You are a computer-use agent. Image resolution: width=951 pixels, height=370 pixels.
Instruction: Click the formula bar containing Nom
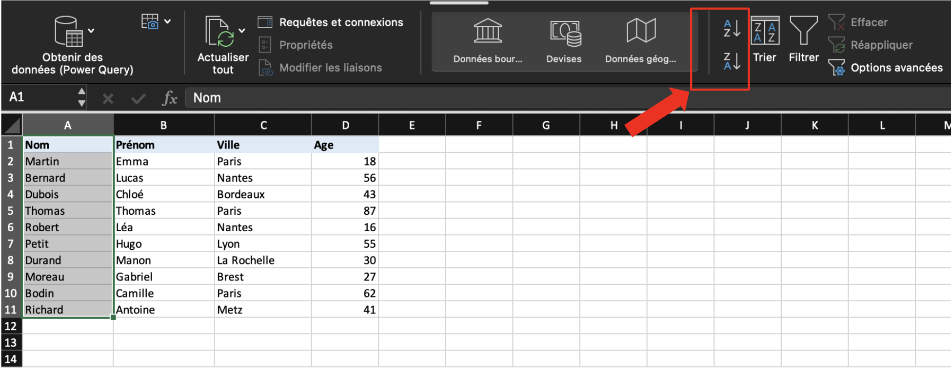pyautogui.click(x=568, y=98)
